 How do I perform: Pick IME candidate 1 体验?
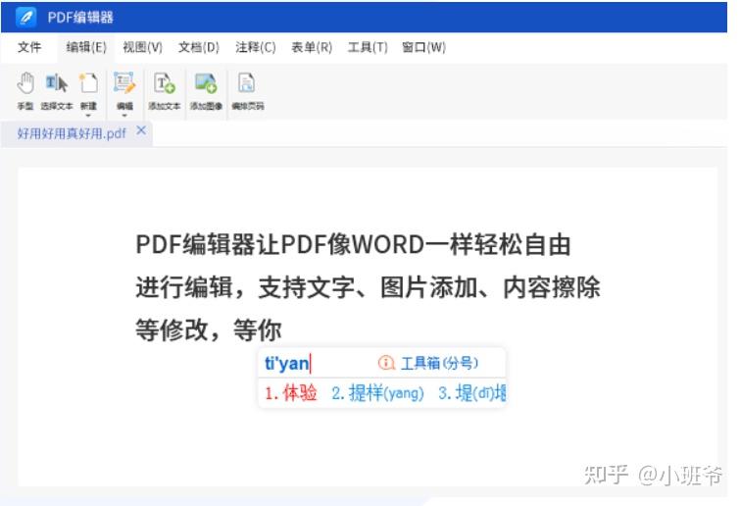[x=291, y=393]
